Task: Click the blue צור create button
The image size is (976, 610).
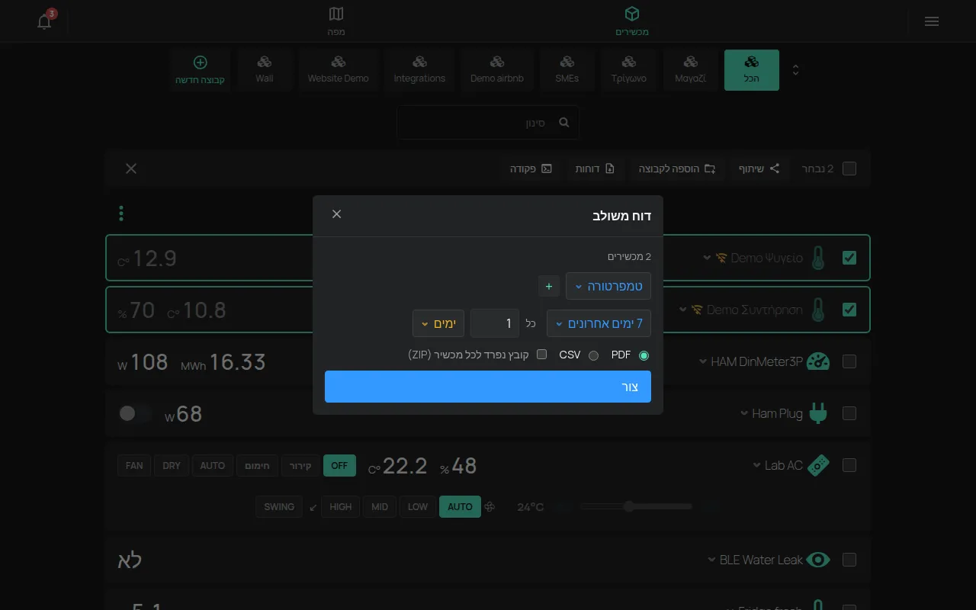Action: coord(488,387)
